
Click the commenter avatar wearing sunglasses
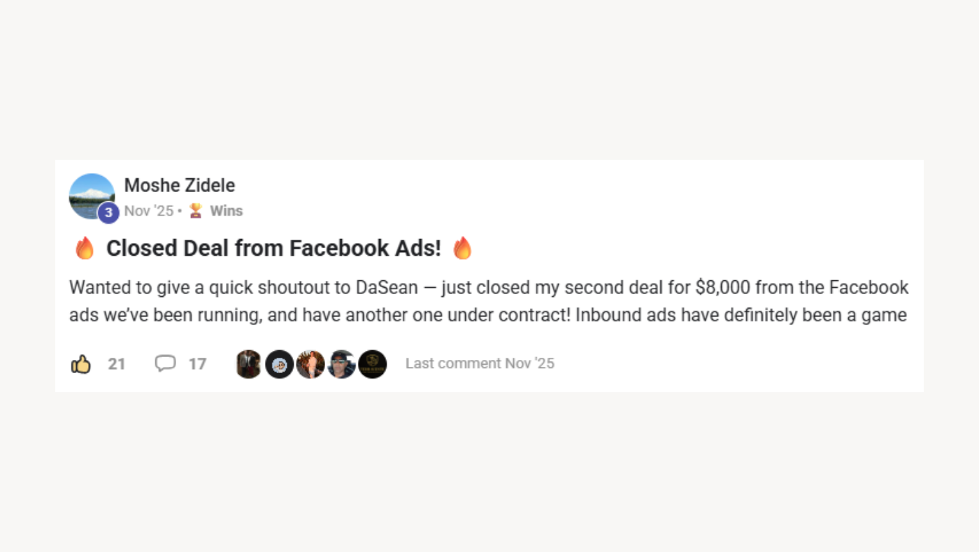[x=341, y=364]
